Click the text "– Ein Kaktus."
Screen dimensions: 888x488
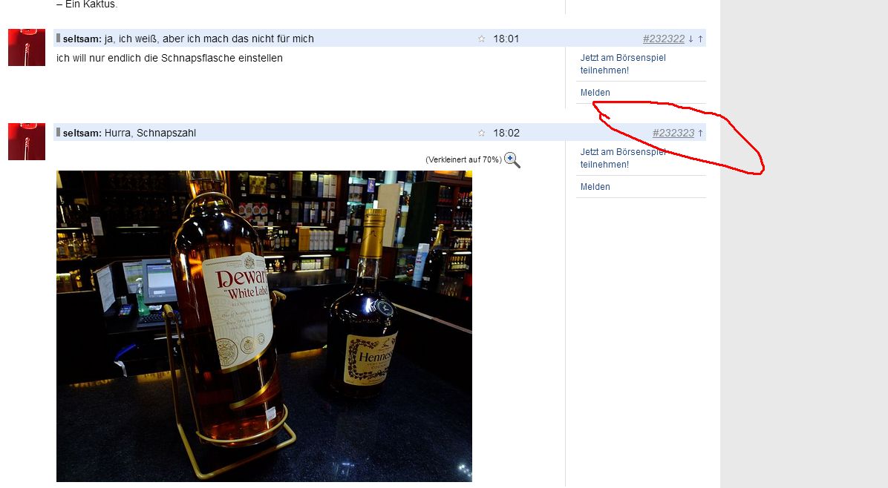click(87, 4)
